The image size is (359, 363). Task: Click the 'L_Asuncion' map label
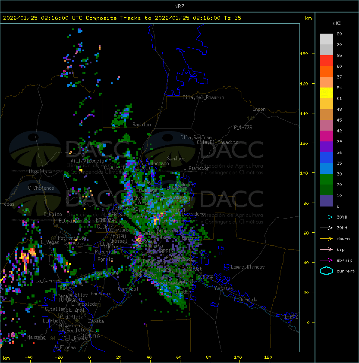click(x=196, y=168)
